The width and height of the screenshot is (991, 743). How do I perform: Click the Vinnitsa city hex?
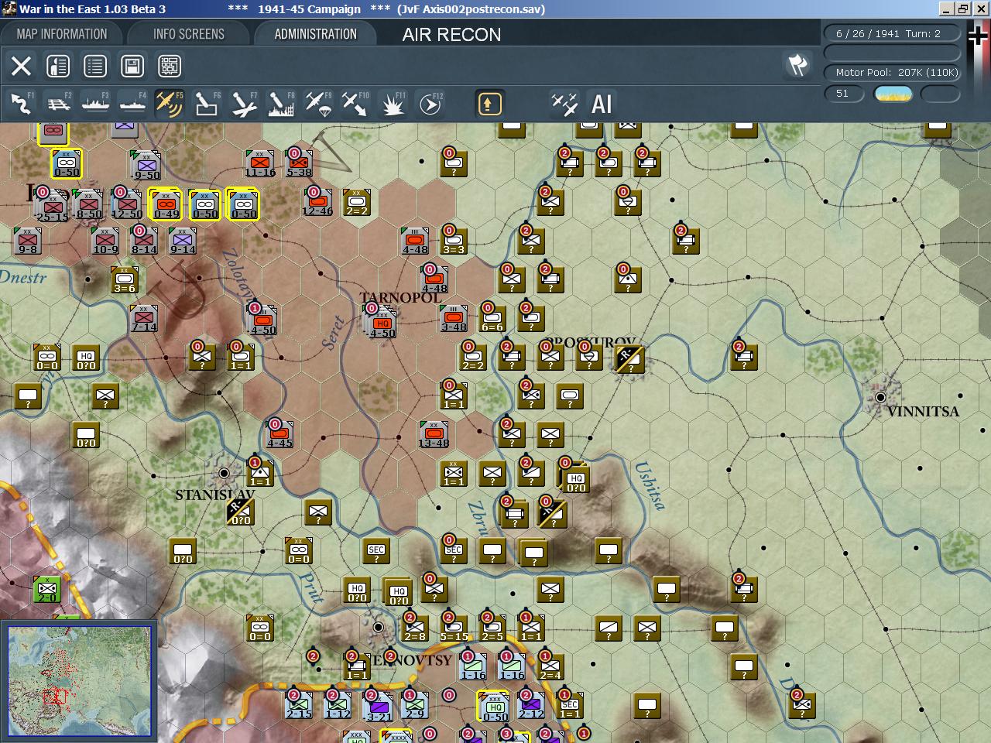(880, 397)
